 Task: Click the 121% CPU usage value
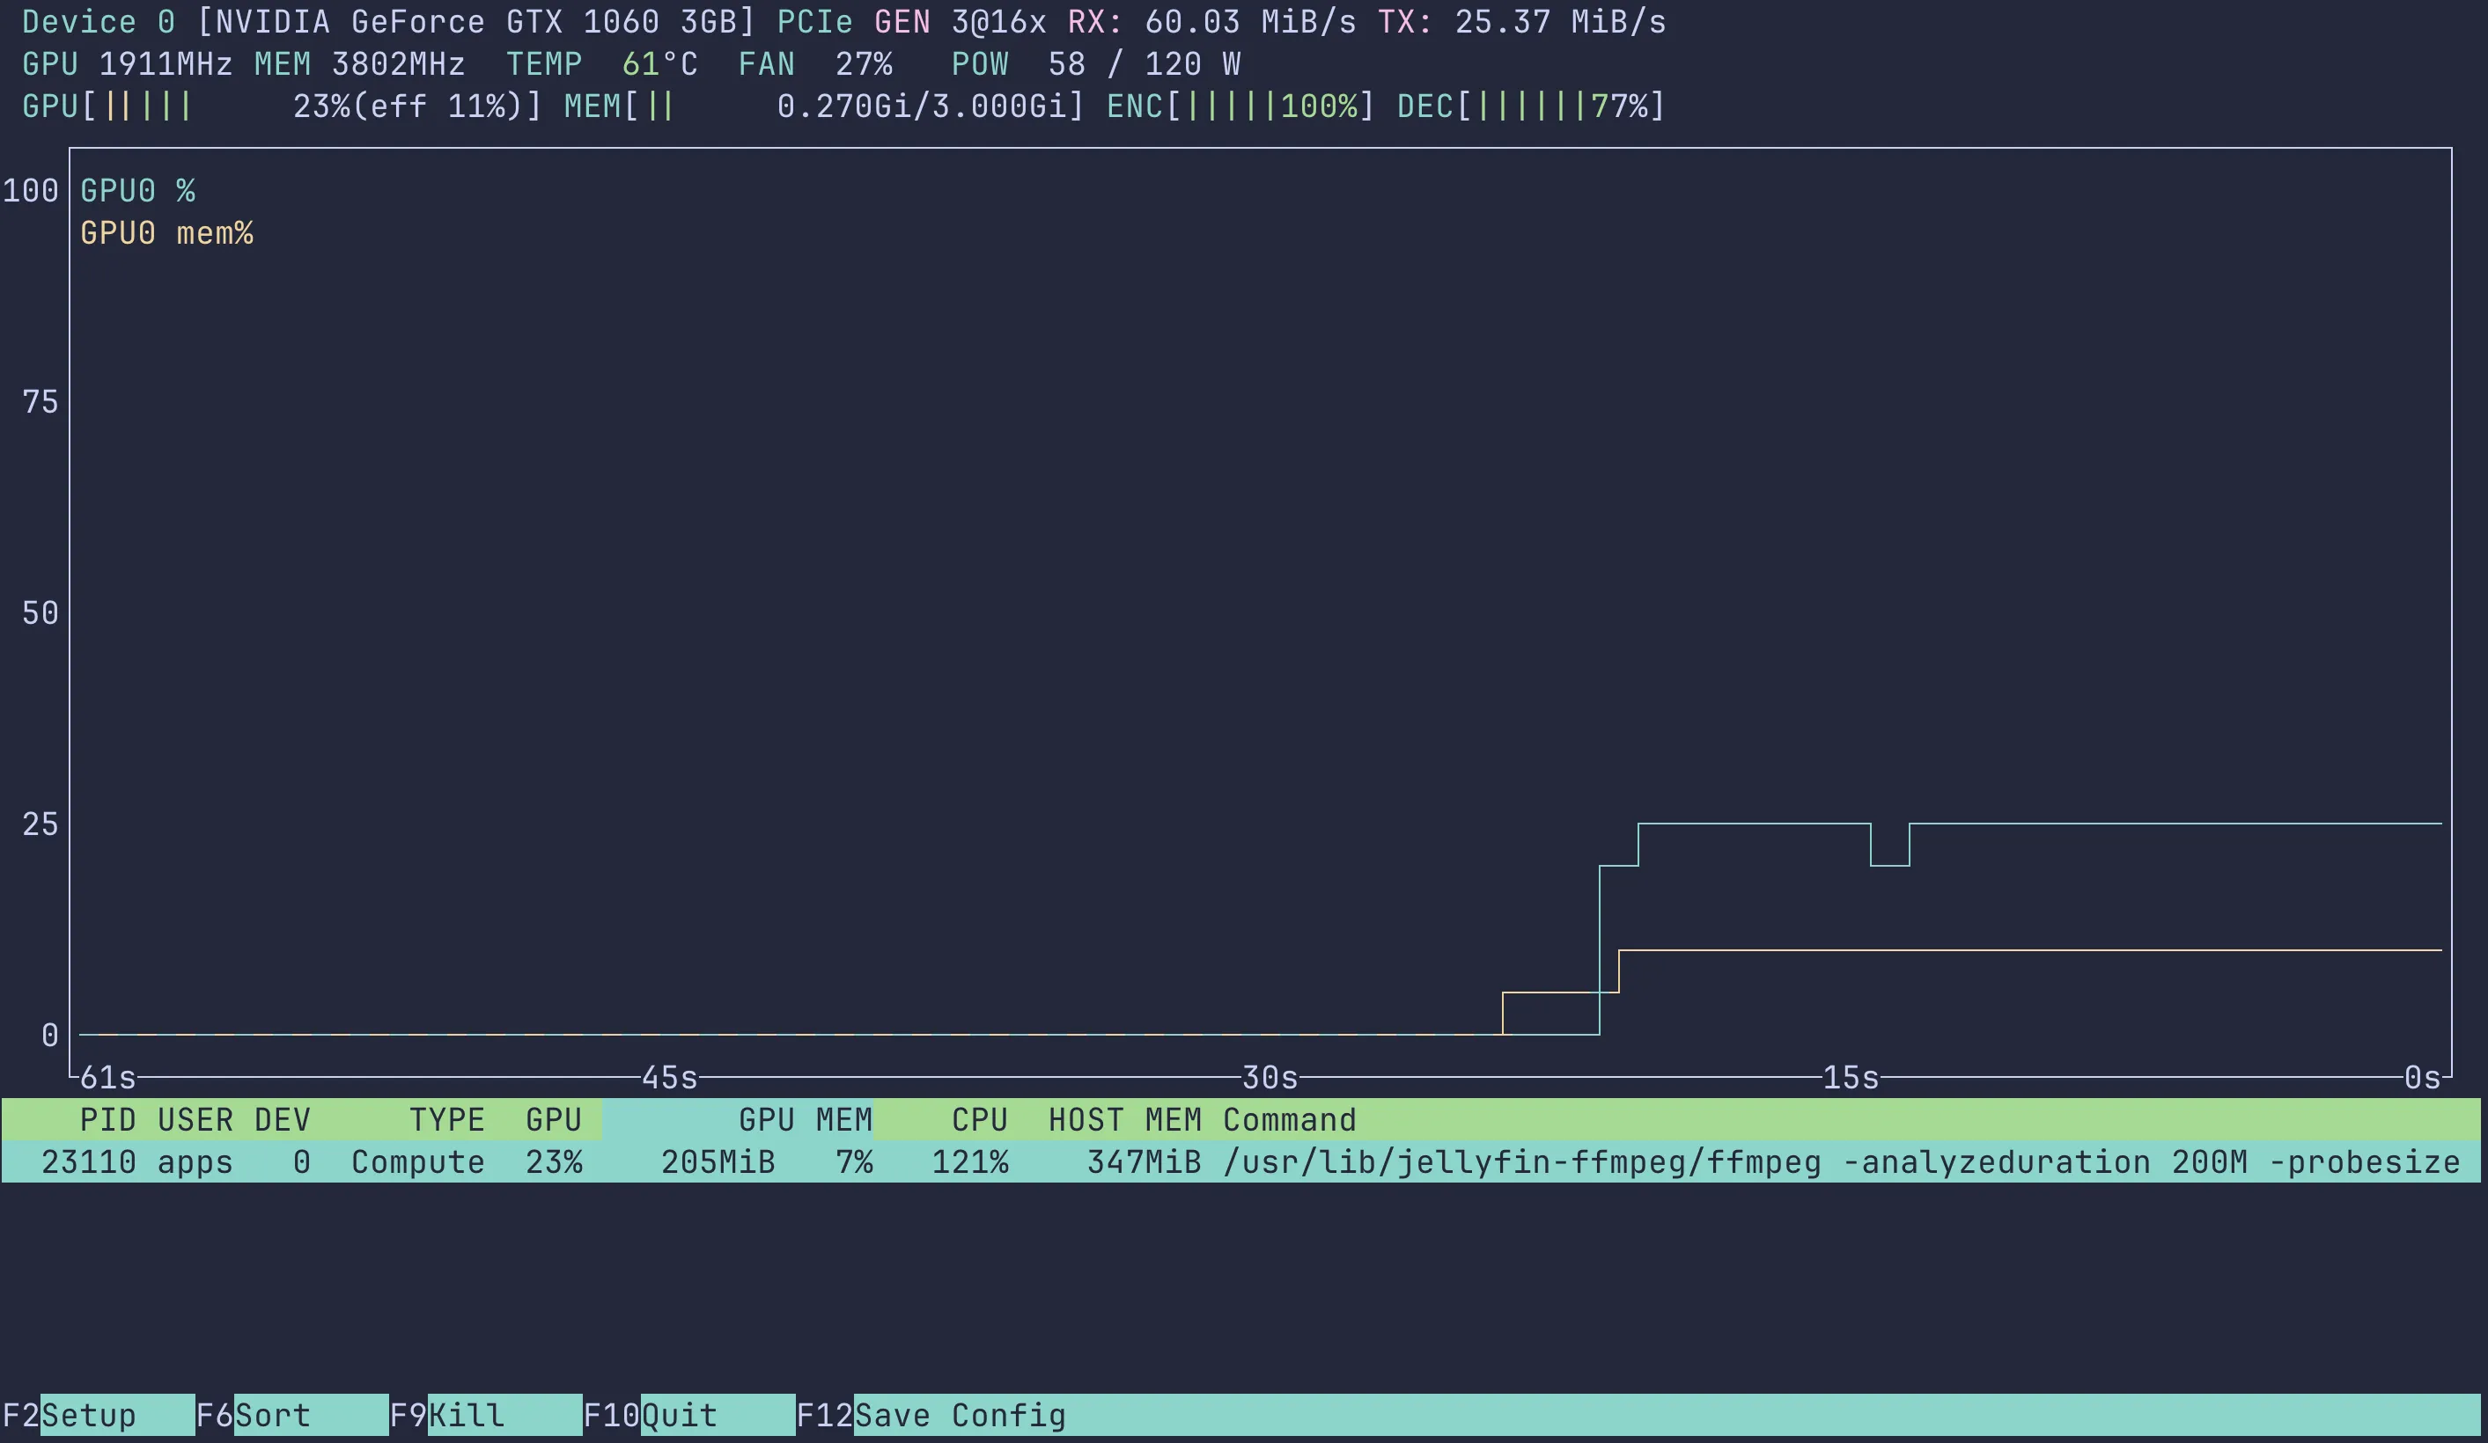(x=969, y=1161)
